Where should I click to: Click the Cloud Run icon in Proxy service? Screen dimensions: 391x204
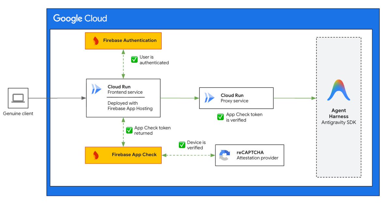point(210,98)
